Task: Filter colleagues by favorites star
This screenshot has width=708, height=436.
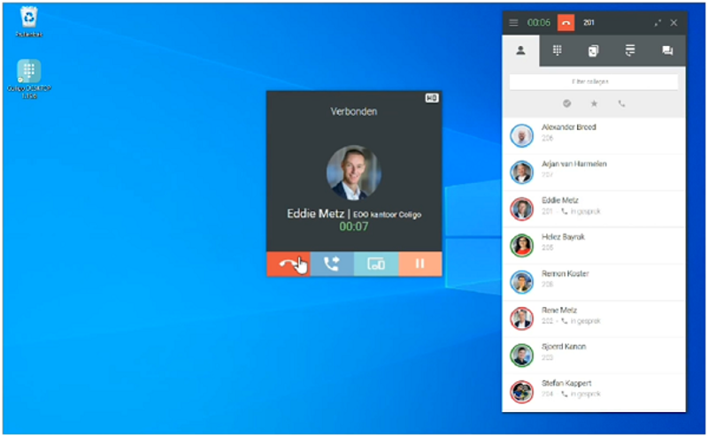Action: click(594, 103)
